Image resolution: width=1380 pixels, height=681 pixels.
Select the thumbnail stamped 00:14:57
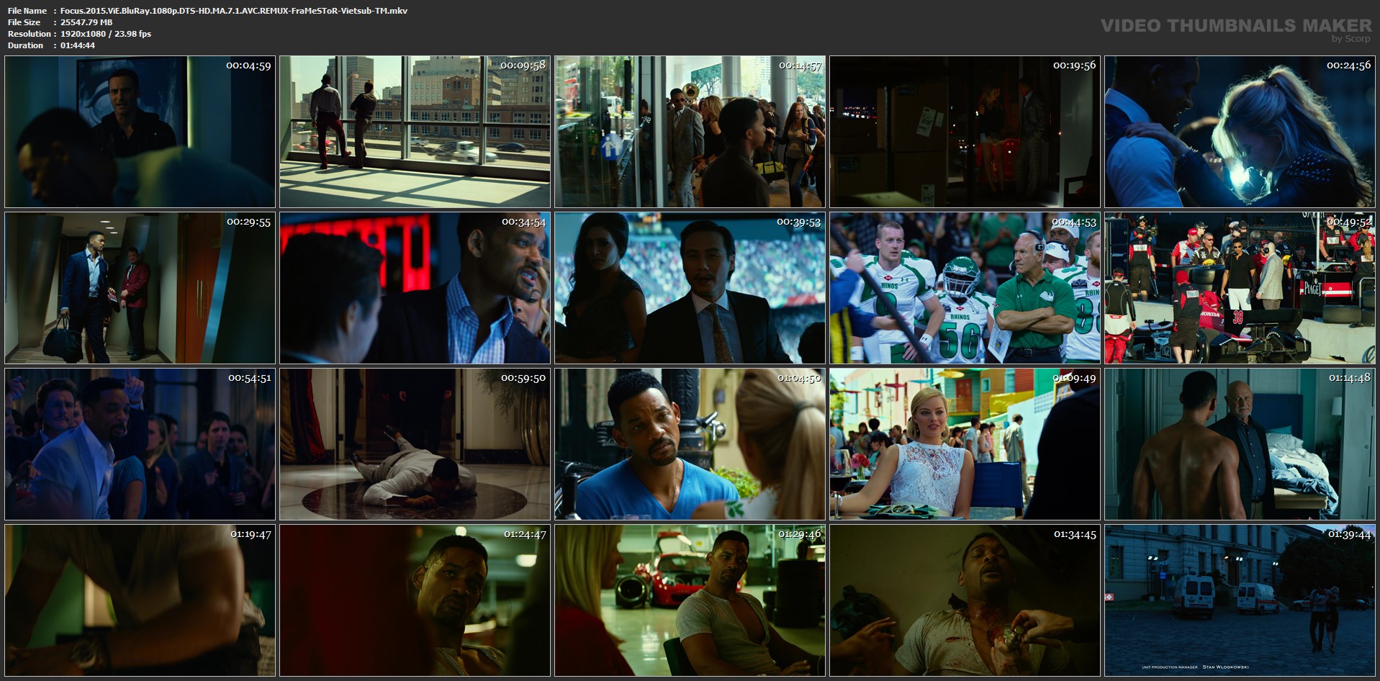click(690, 132)
